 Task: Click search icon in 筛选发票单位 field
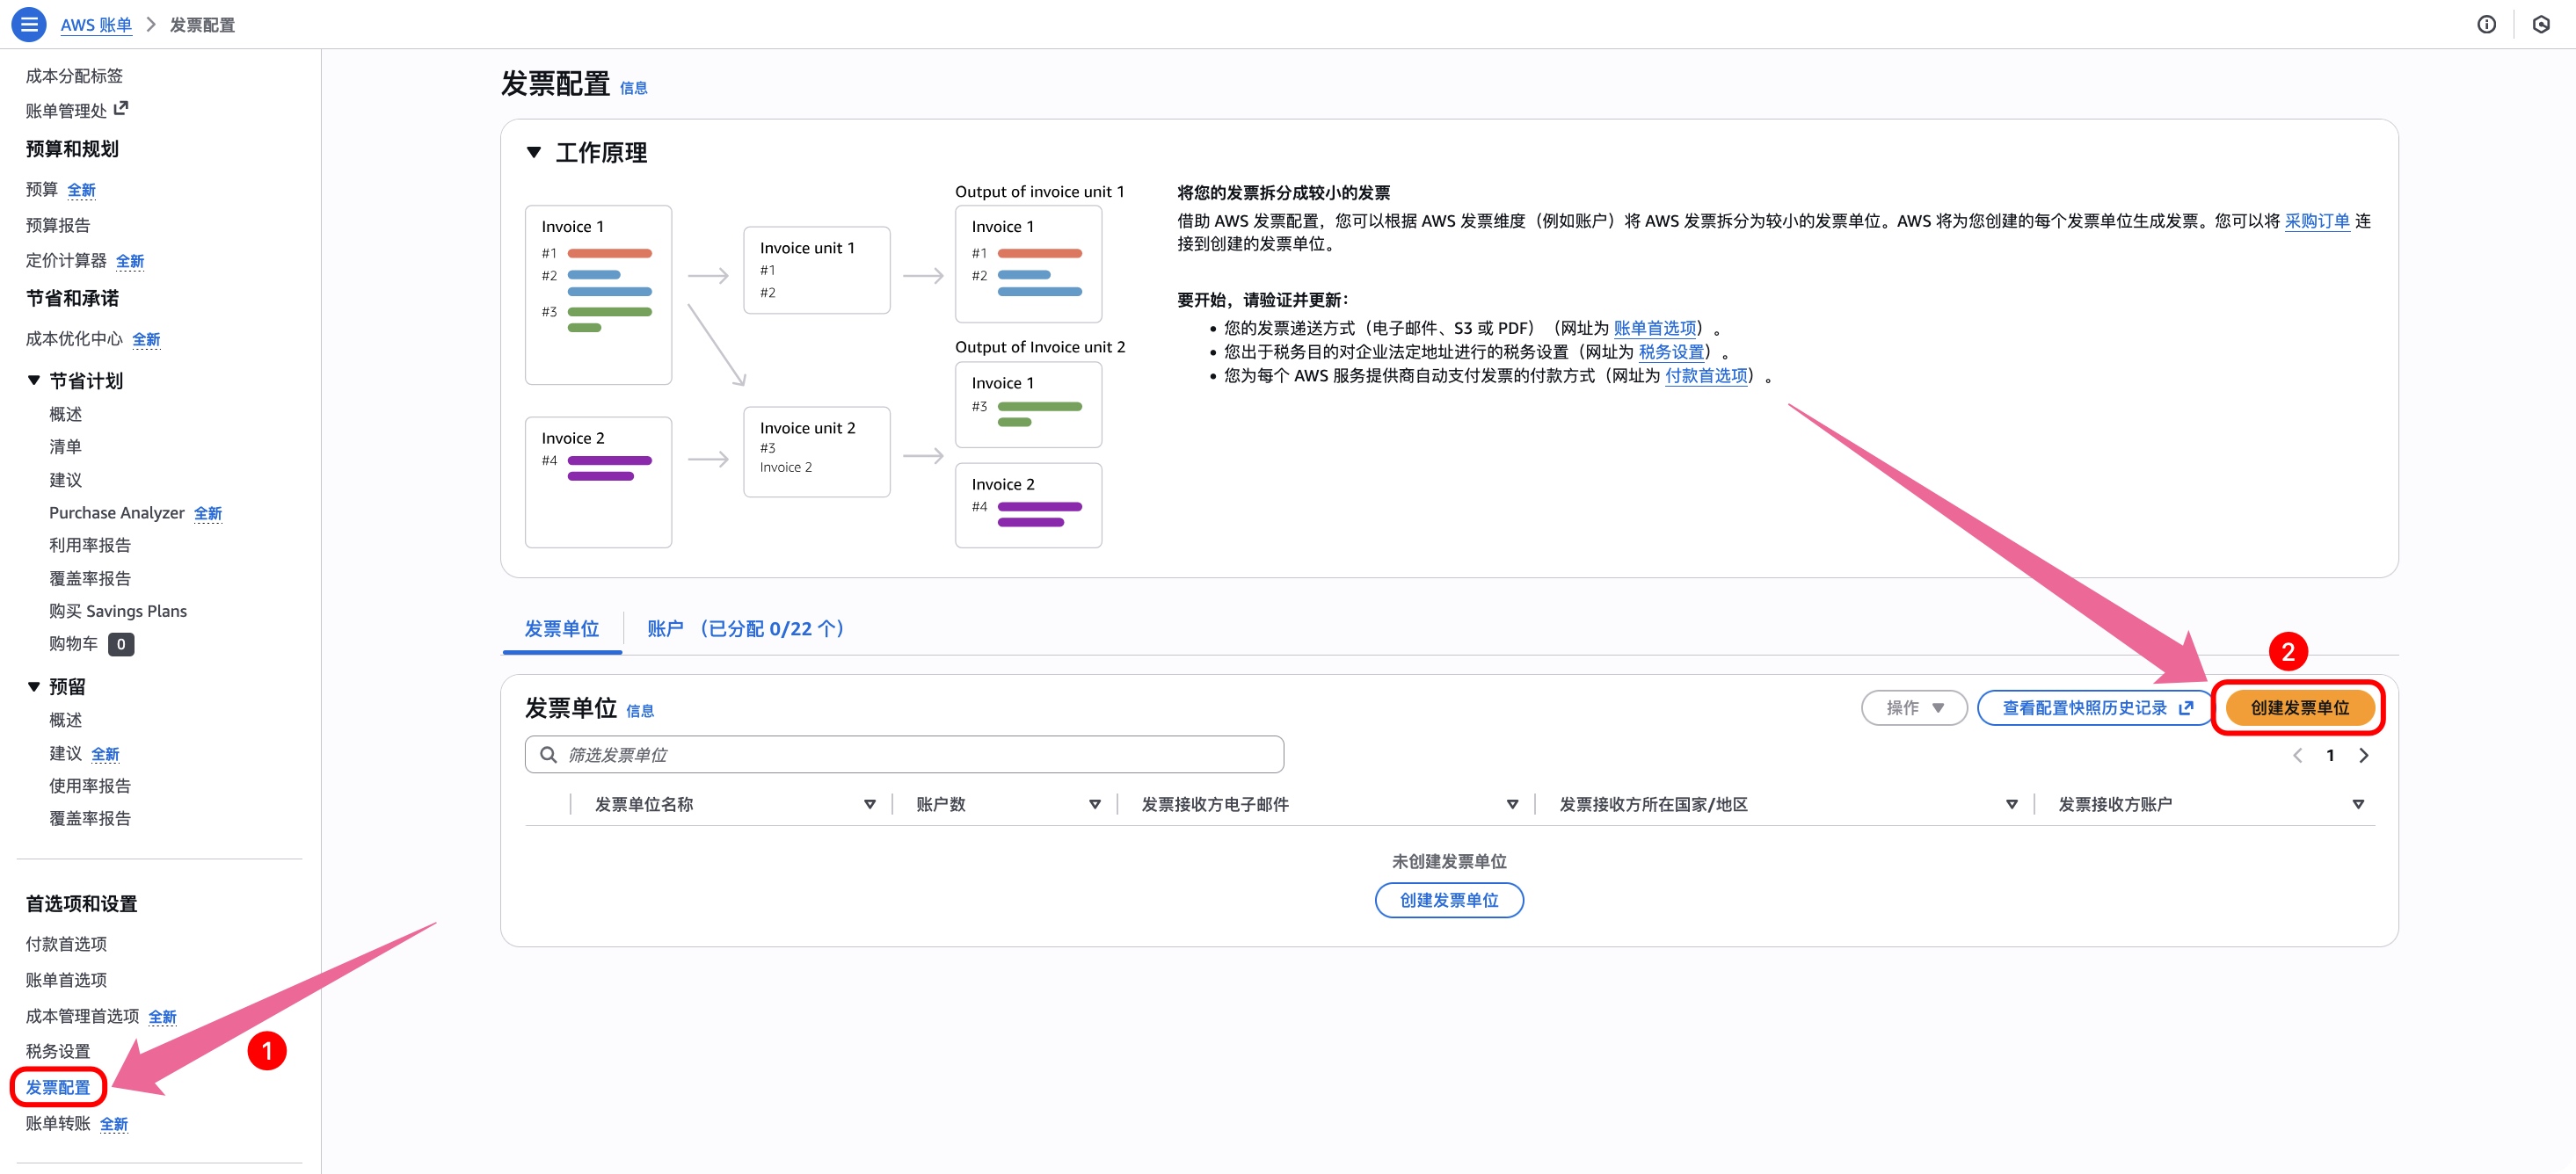(x=548, y=754)
